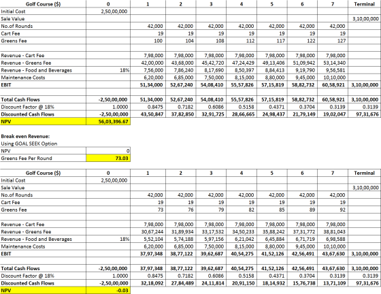This screenshot has height=294, width=381.
Task: Select discounted cash flow cell 27,84,489
Action: click(181, 283)
